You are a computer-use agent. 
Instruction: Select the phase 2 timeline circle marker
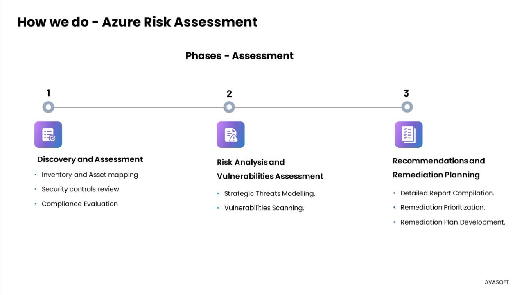click(x=229, y=107)
